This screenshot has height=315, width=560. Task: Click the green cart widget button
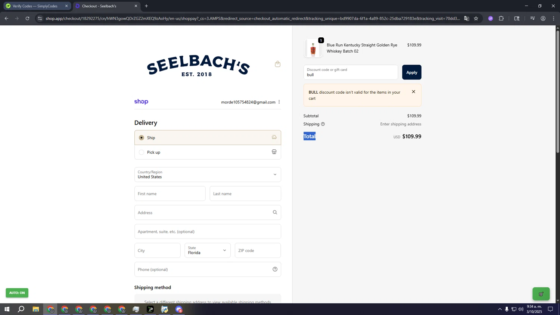point(541,294)
